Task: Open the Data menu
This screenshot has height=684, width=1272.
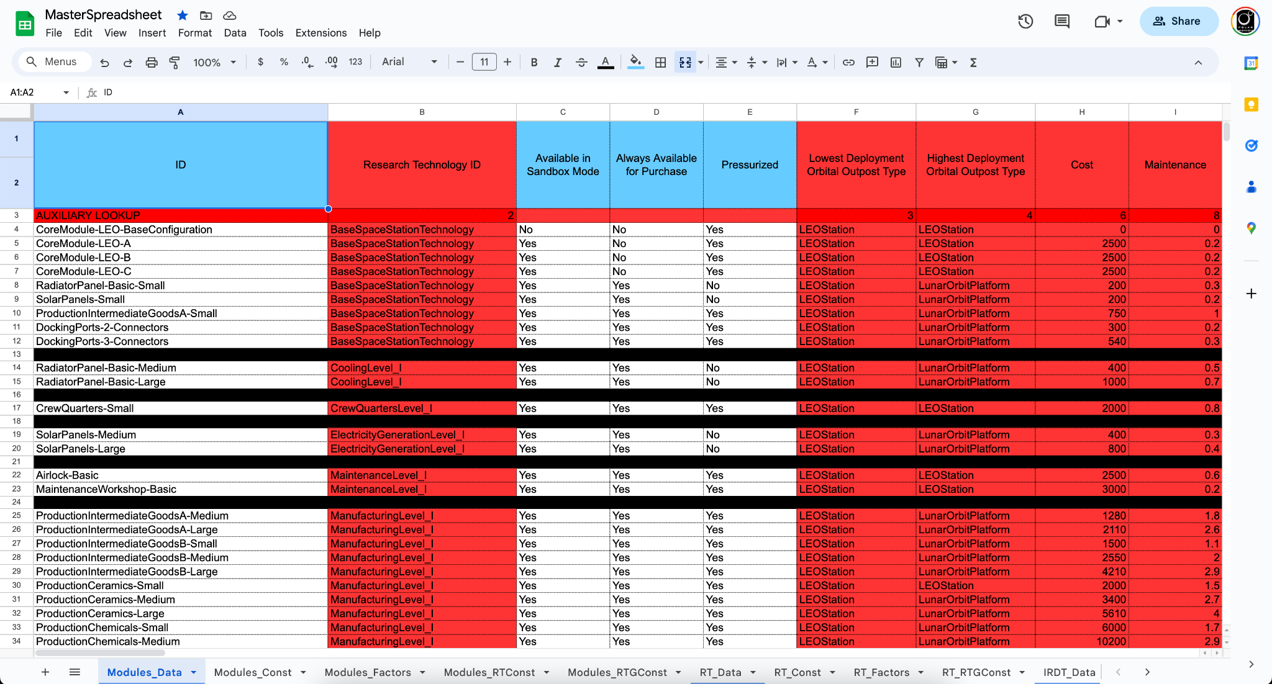Action: [235, 33]
